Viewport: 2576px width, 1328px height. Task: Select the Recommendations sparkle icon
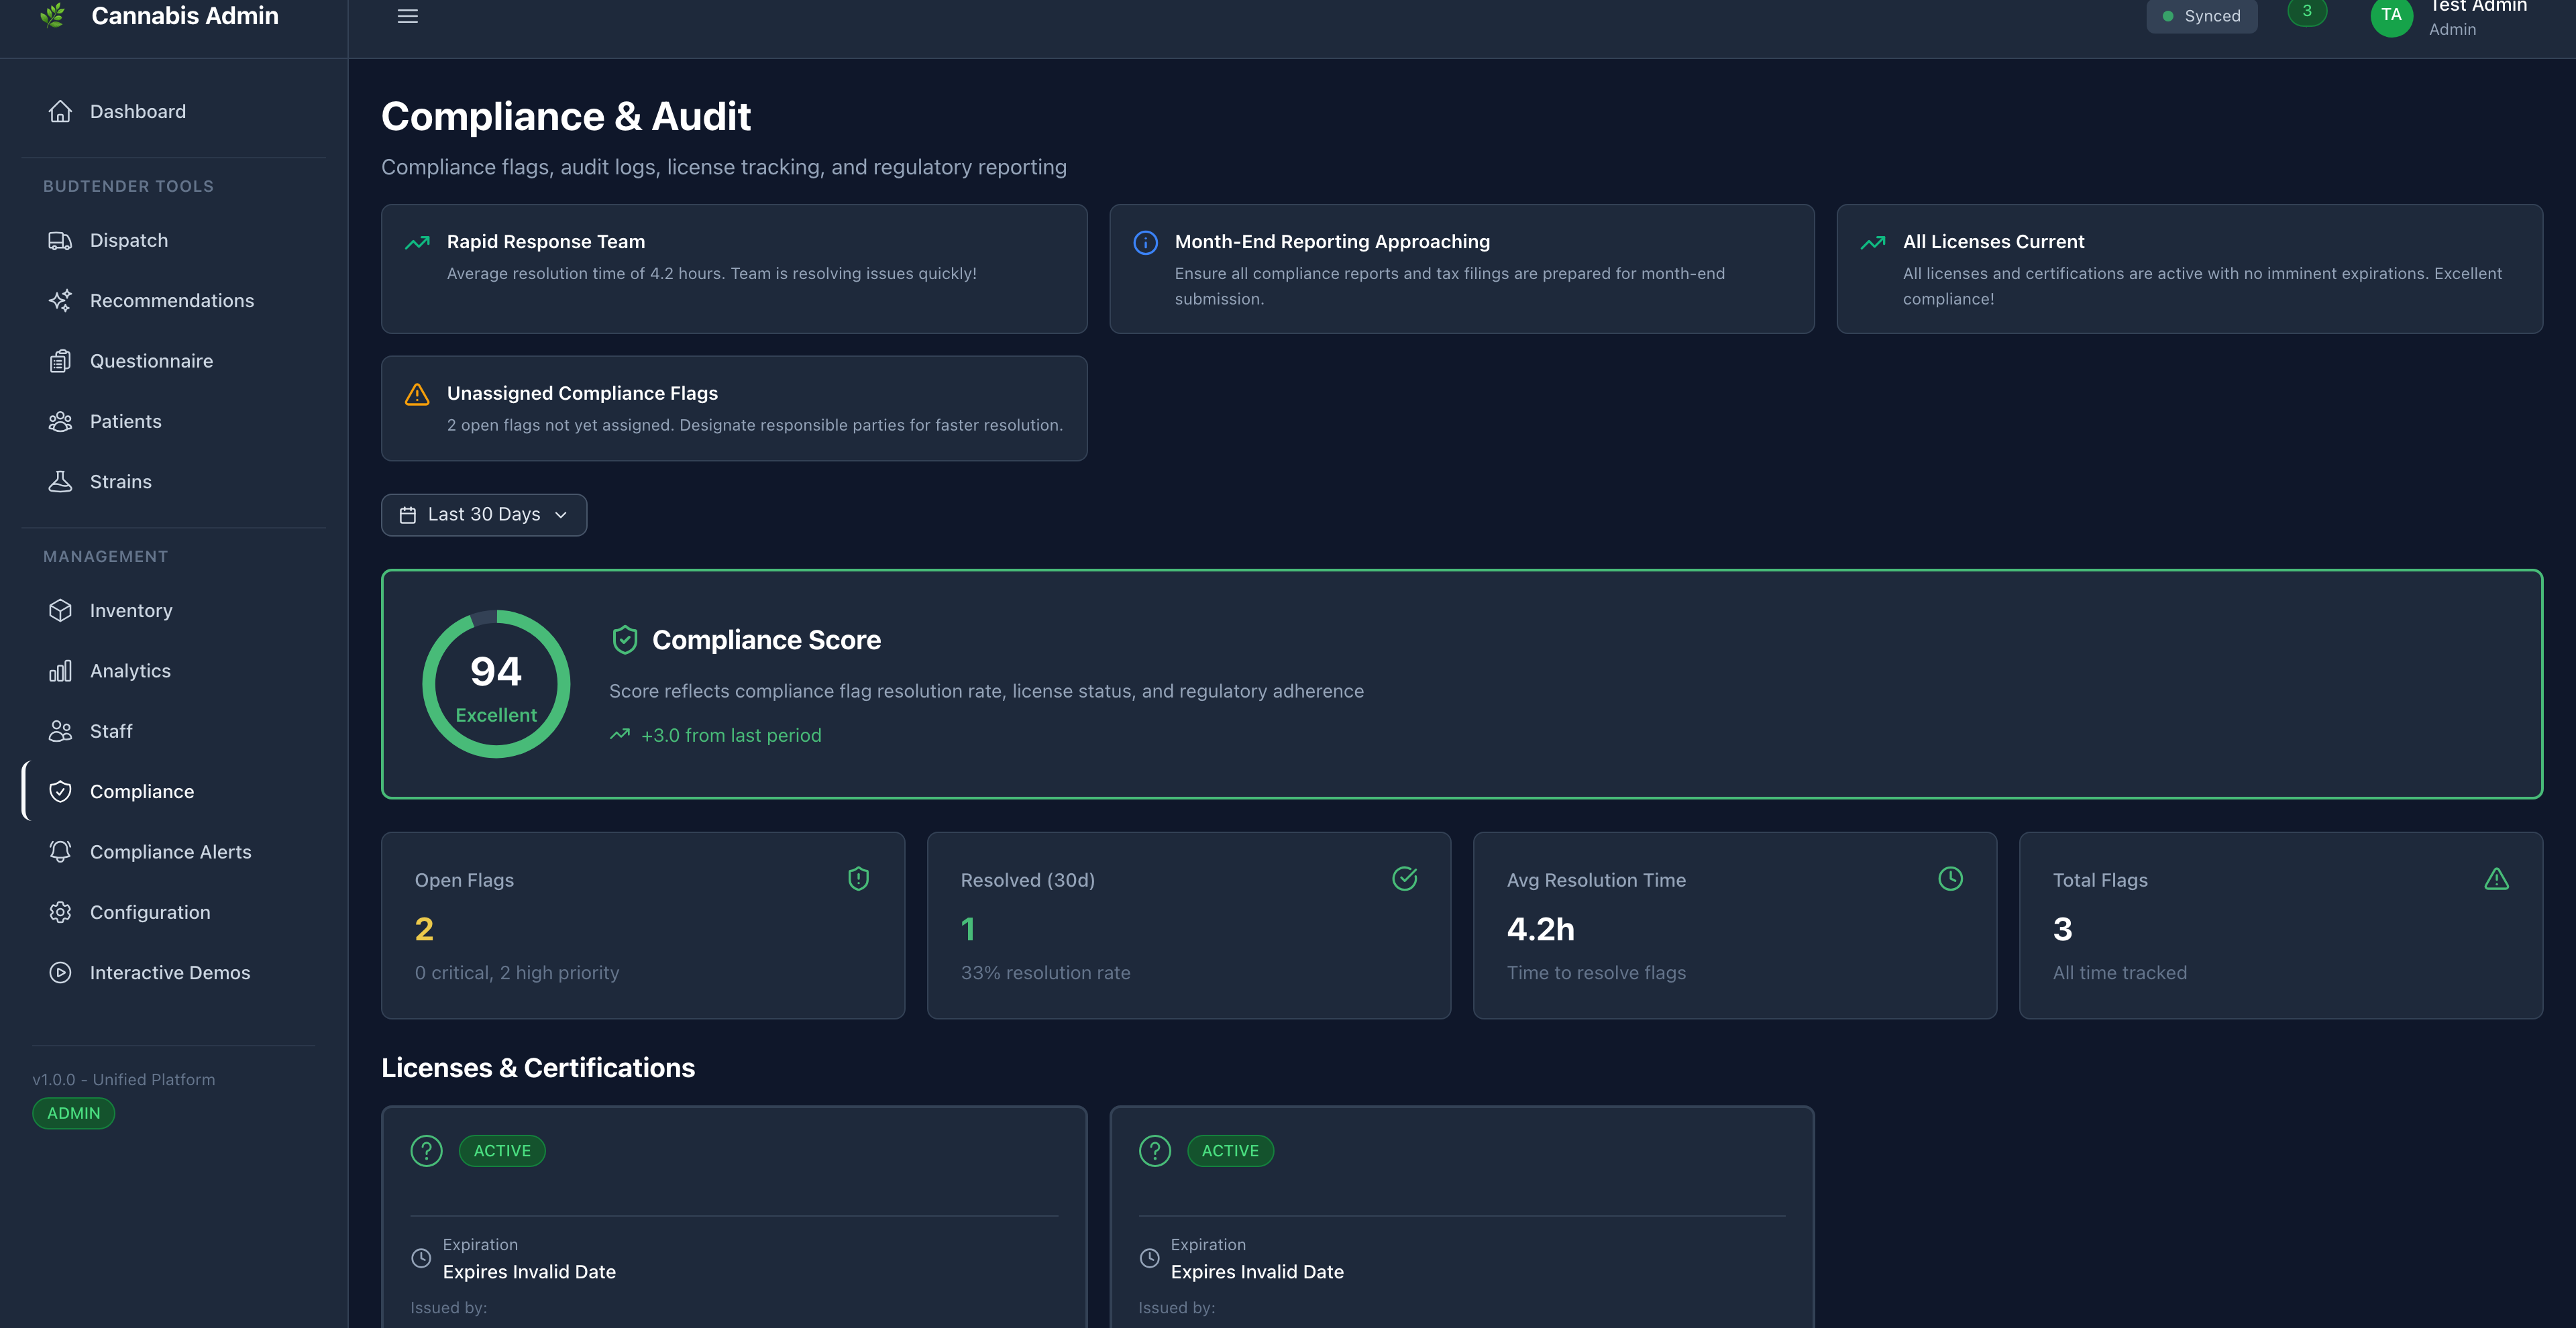61,300
